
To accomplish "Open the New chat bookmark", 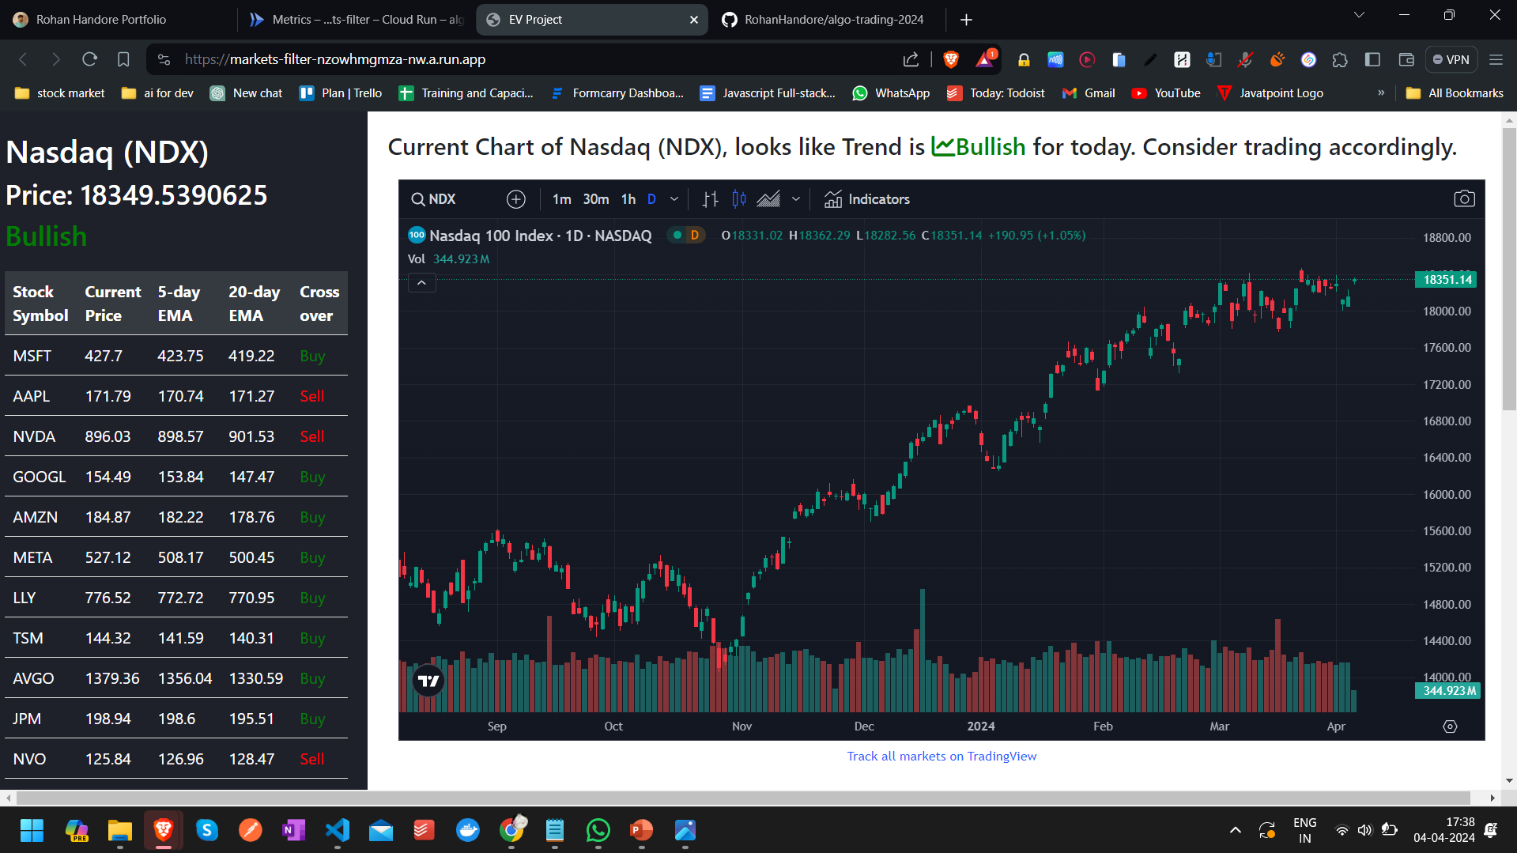I will coord(246,93).
